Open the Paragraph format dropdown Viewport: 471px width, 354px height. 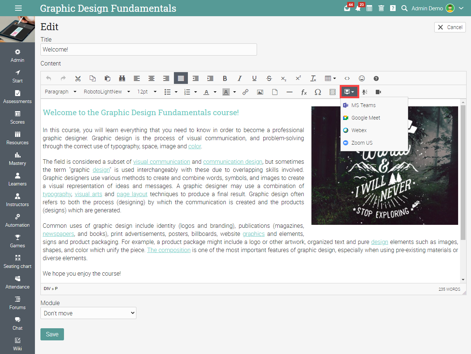tap(60, 92)
